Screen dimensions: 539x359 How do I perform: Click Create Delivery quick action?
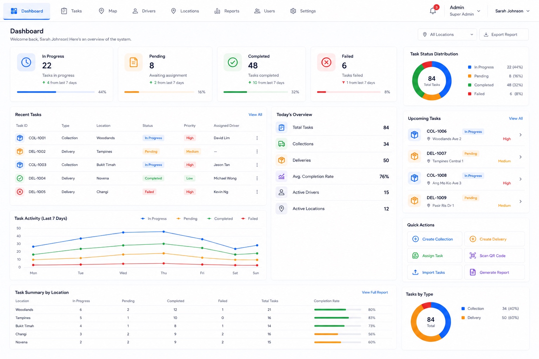click(494, 239)
